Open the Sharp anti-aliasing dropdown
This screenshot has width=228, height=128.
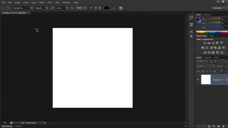pos(82,8)
